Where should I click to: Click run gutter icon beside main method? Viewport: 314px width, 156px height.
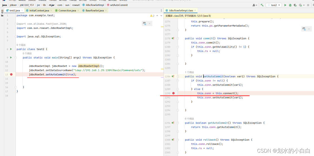11,58
